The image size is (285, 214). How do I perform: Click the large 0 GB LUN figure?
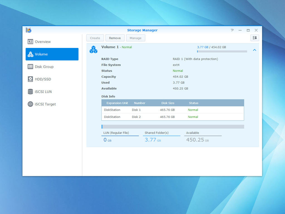(107, 140)
